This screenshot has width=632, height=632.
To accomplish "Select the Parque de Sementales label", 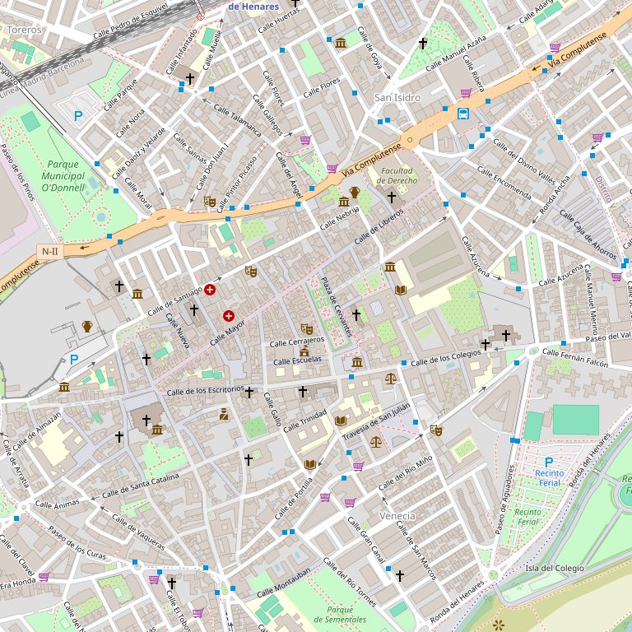I will click(340, 615).
